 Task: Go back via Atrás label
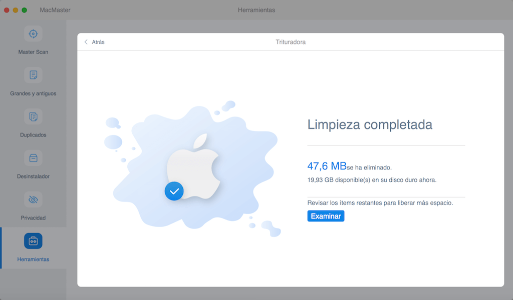pyautogui.click(x=98, y=42)
